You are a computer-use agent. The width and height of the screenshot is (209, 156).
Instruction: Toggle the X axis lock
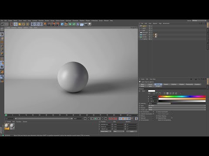point(33,24)
